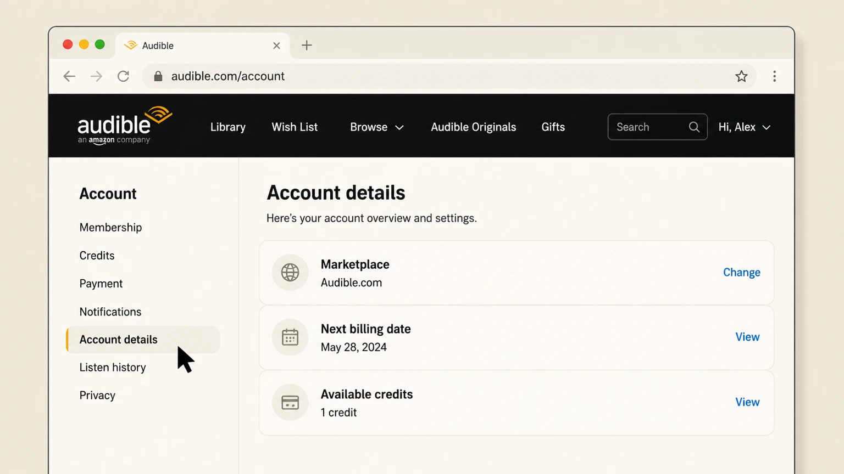Open Notifications settings in sidebar
The width and height of the screenshot is (844, 474).
110,312
